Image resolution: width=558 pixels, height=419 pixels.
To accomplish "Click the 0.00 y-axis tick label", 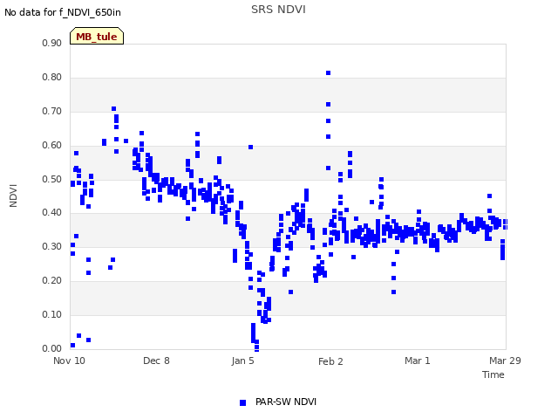I will point(52,348).
